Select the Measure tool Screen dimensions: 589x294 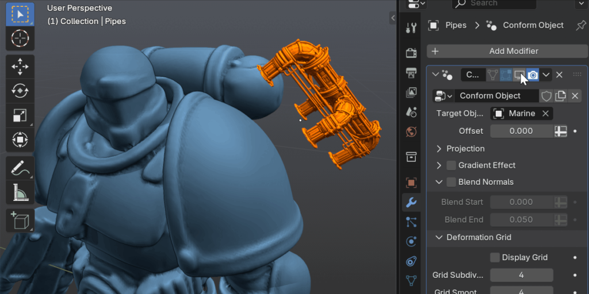tap(20, 192)
